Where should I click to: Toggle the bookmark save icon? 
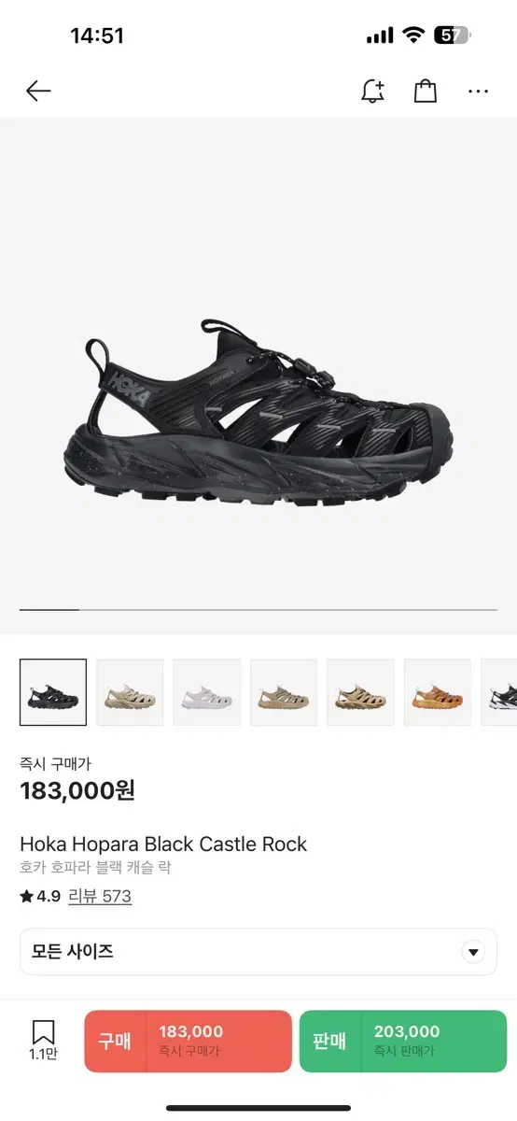tap(44, 1032)
